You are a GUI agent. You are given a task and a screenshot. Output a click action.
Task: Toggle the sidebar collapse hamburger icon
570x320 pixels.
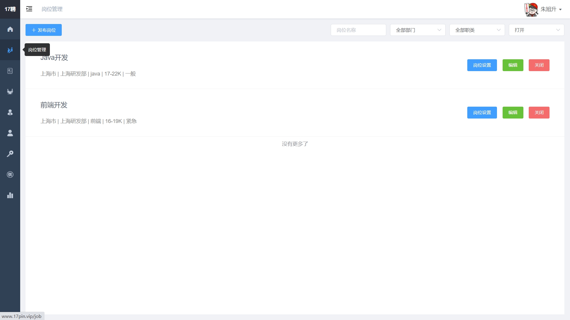[x=29, y=9]
